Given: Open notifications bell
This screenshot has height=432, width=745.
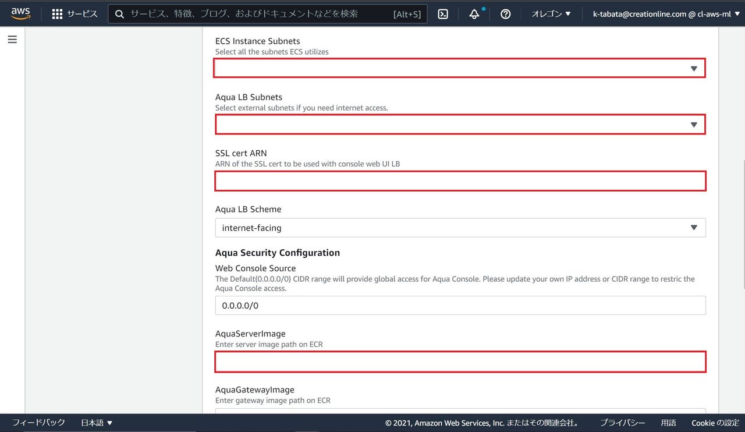Looking at the screenshot, I should (474, 14).
